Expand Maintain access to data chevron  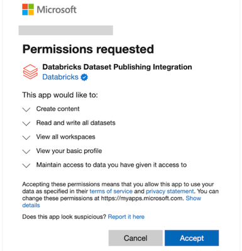(26, 166)
